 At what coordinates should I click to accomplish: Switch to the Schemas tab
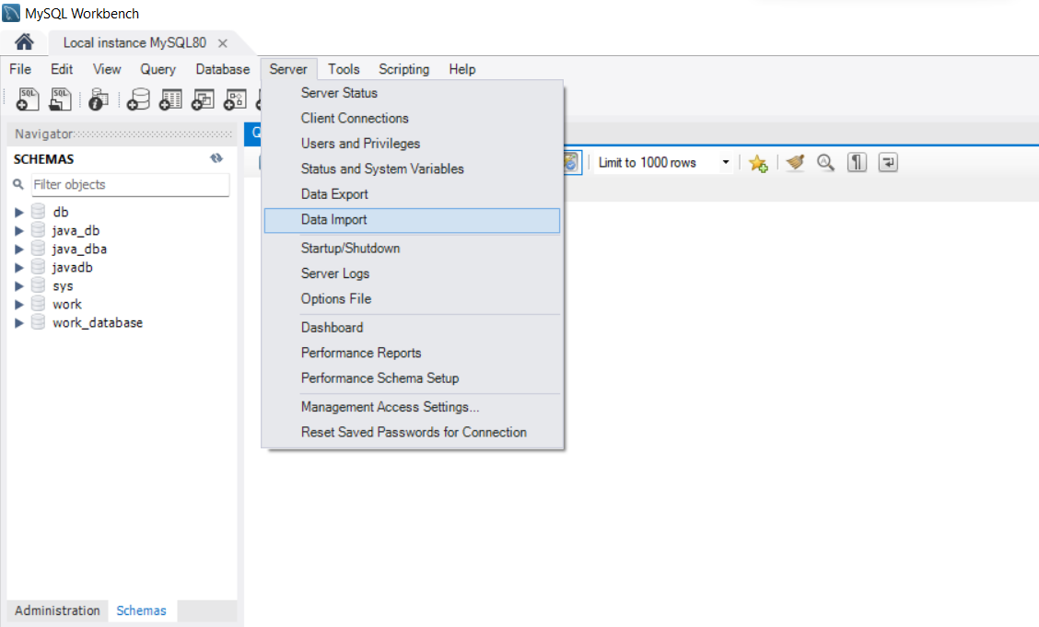141,610
